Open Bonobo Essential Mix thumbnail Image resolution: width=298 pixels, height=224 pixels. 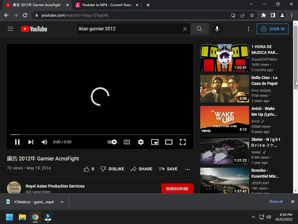224,181
